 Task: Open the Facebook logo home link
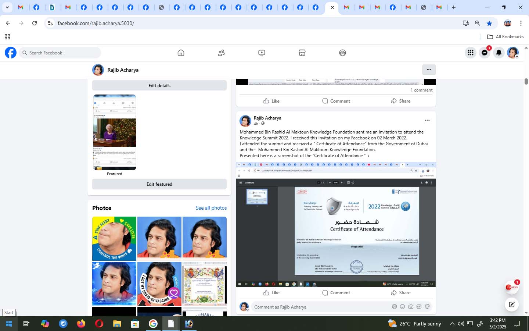pos(11,53)
